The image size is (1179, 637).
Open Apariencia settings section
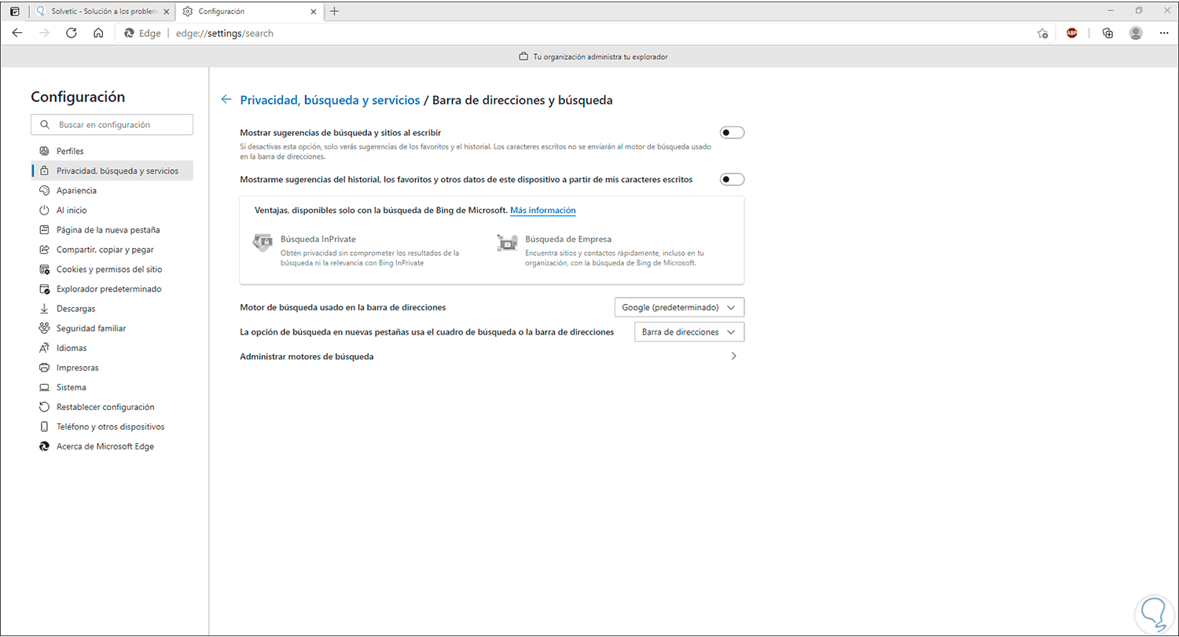112,190
